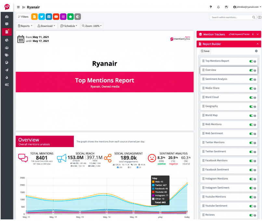Click the Ryanair project title

click(33, 7)
